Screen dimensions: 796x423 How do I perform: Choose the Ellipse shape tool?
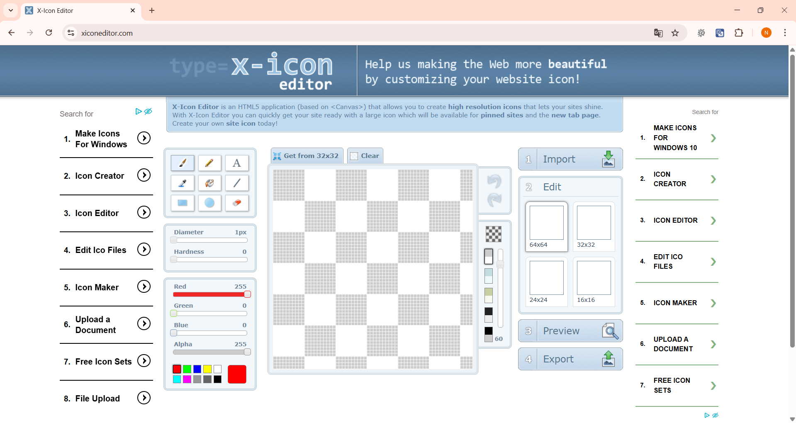coord(209,203)
